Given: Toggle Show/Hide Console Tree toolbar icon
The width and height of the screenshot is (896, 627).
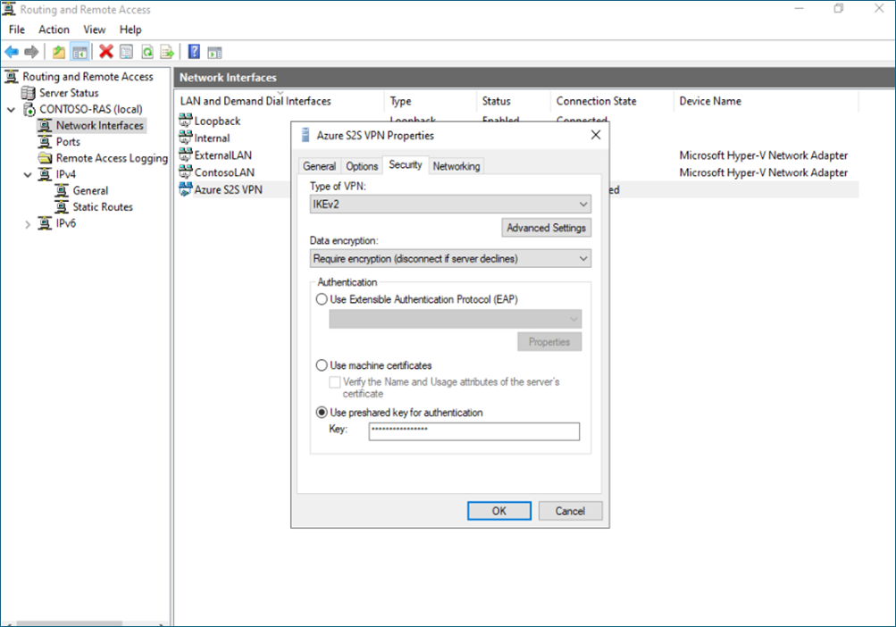Looking at the screenshot, I should 80,52.
